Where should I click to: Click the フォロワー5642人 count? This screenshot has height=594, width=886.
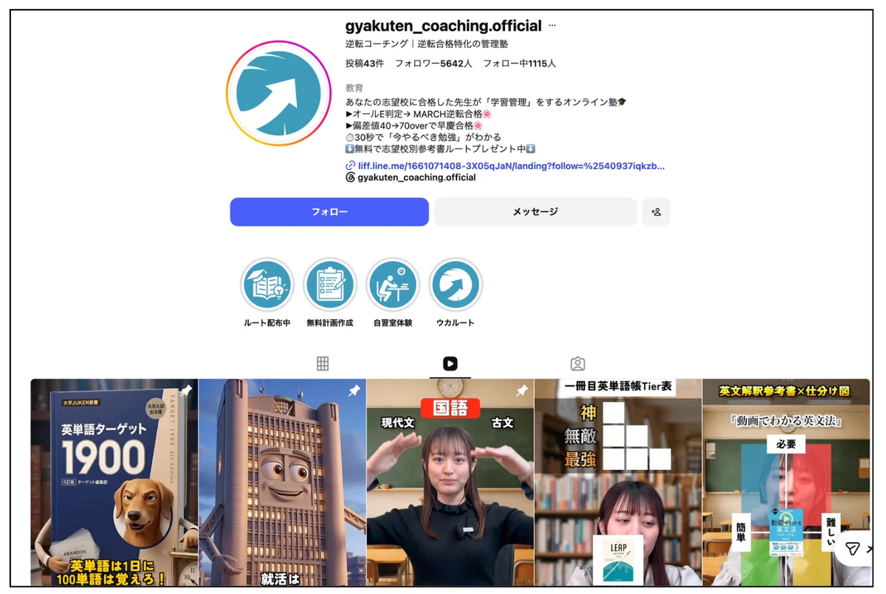(x=433, y=64)
